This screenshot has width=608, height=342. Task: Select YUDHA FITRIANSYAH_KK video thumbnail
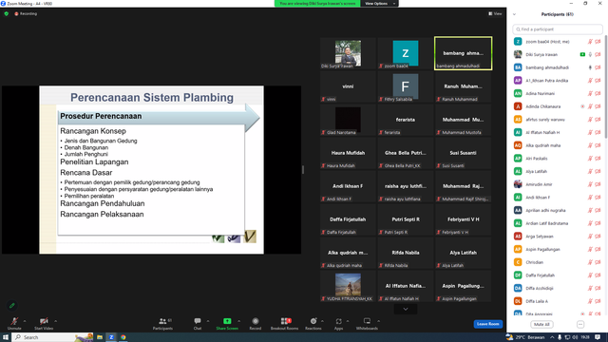coord(348,286)
